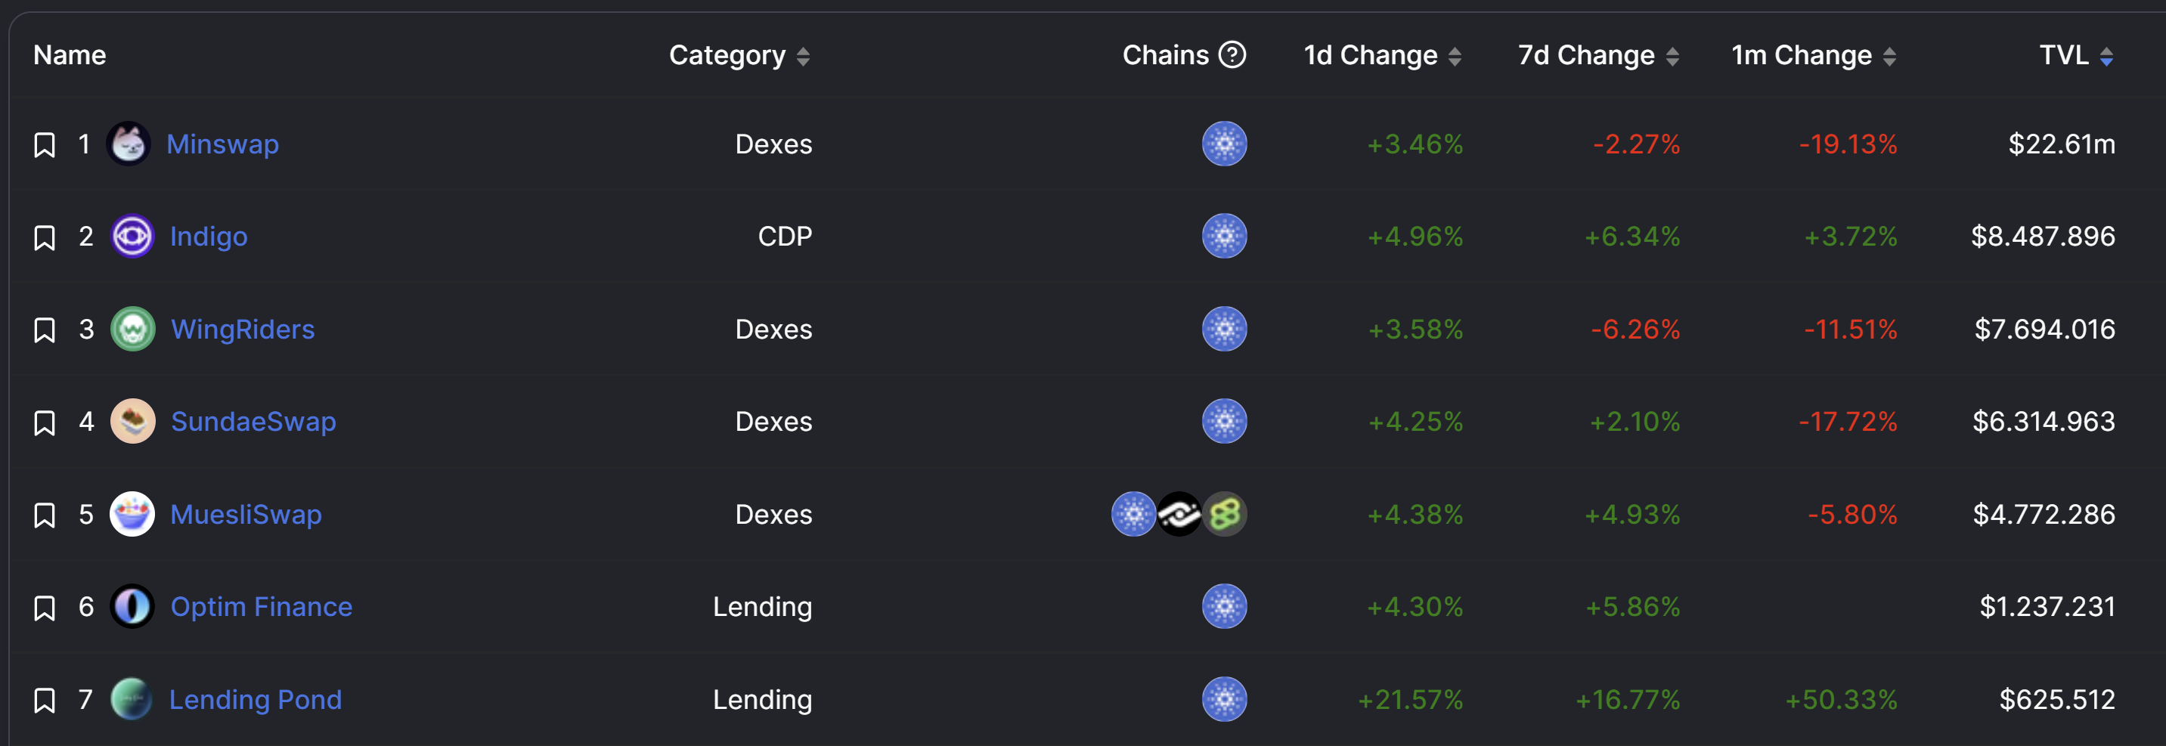Toggle the Category sort arrows
The height and width of the screenshot is (746, 2166).
804,55
